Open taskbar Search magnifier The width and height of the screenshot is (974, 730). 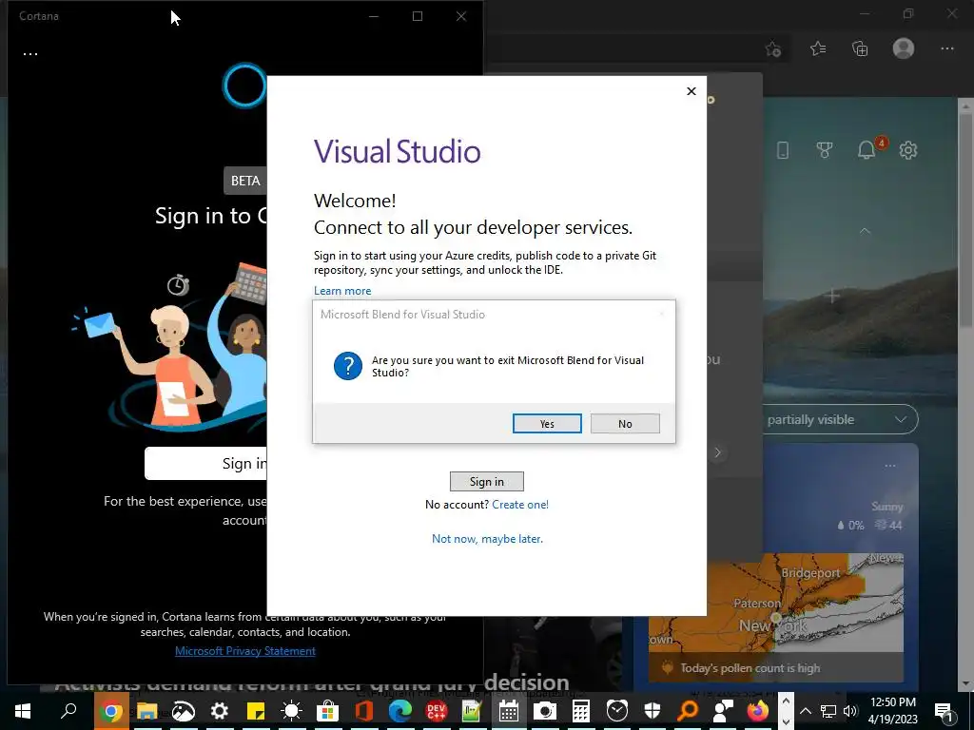click(x=68, y=710)
